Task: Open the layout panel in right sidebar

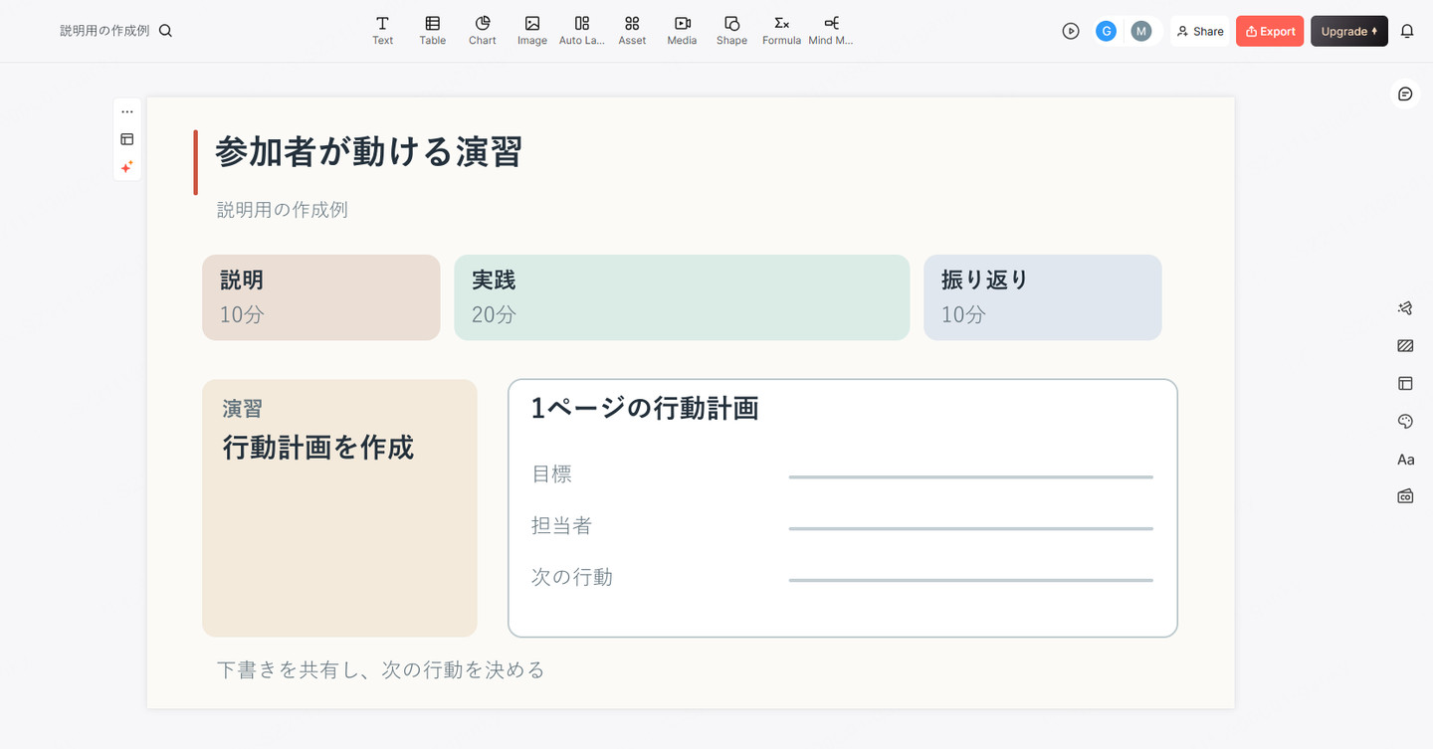Action: [1405, 383]
